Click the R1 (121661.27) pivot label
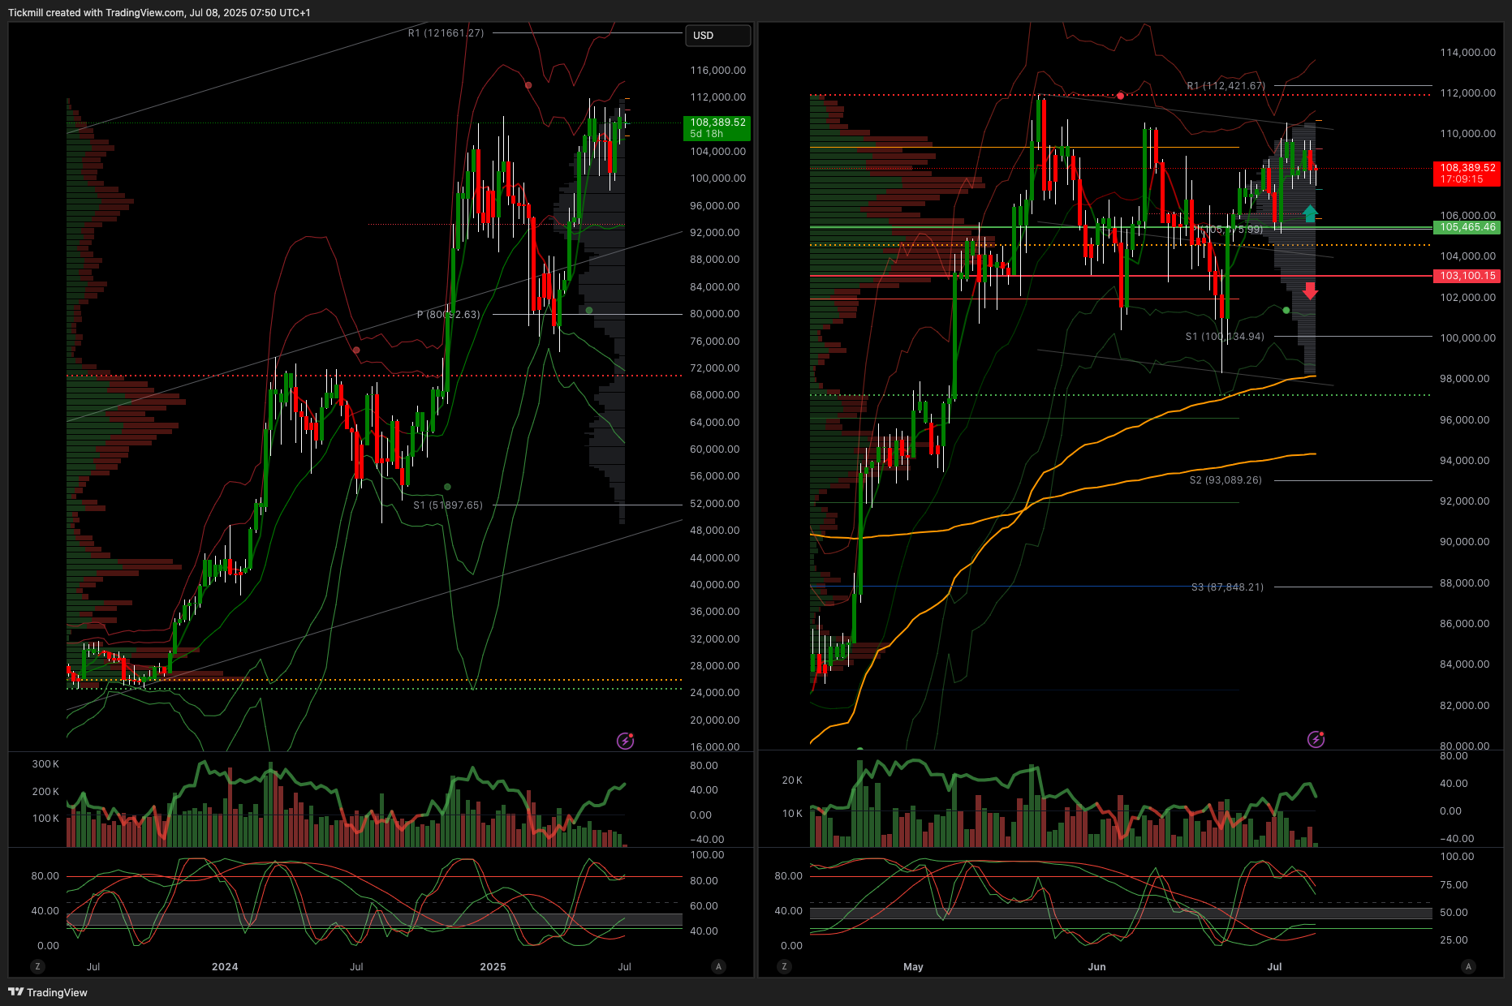Image resolution: width=1512 pixels, height=1006 pixels. 446,33
